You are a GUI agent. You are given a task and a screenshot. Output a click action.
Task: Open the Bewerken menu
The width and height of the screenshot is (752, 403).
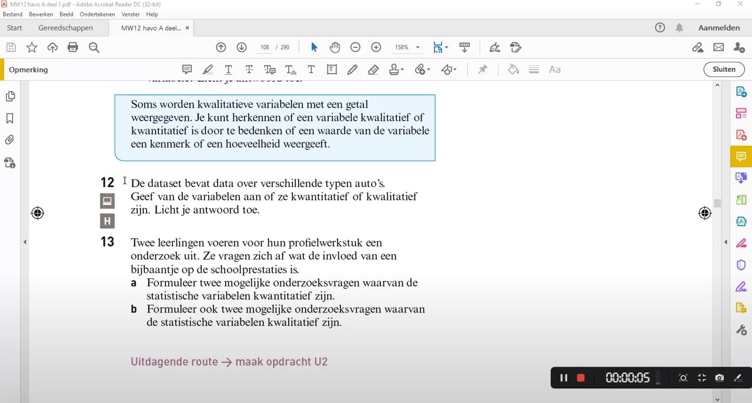click(41, 14)
